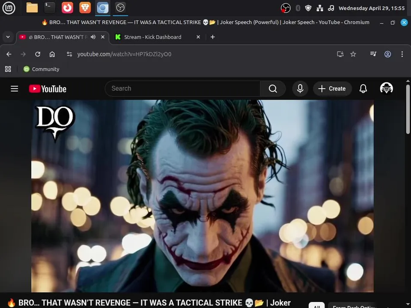Open the Create button
This screenshot has width=411, height=308.
tap(332, 89)
